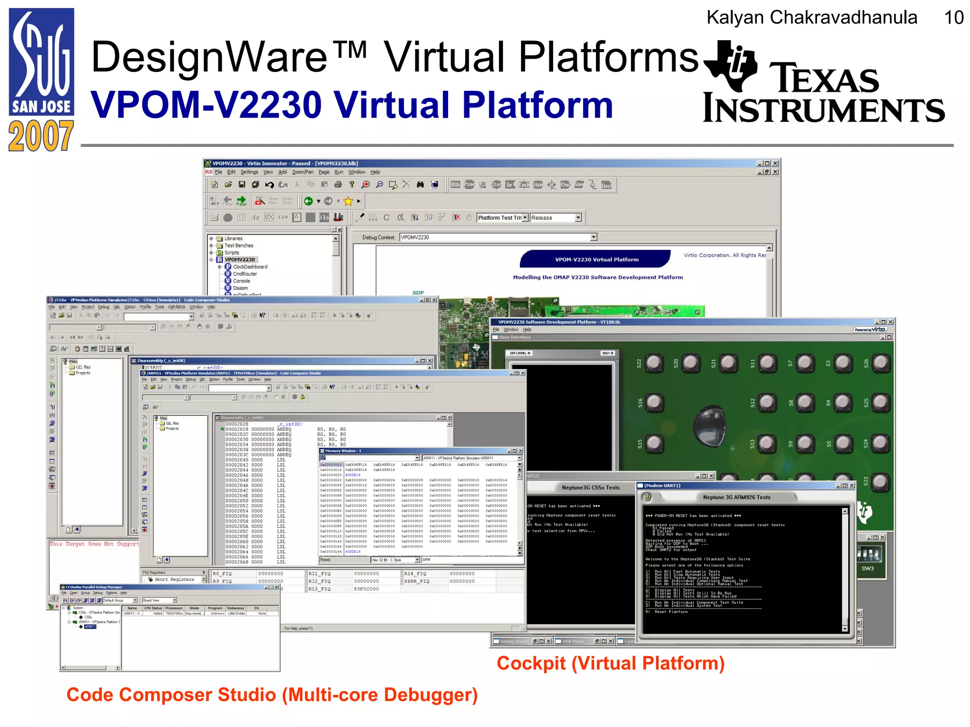
Task: Select the Proc tool in Virtio Innovator
Action: (x=469, y=185)
